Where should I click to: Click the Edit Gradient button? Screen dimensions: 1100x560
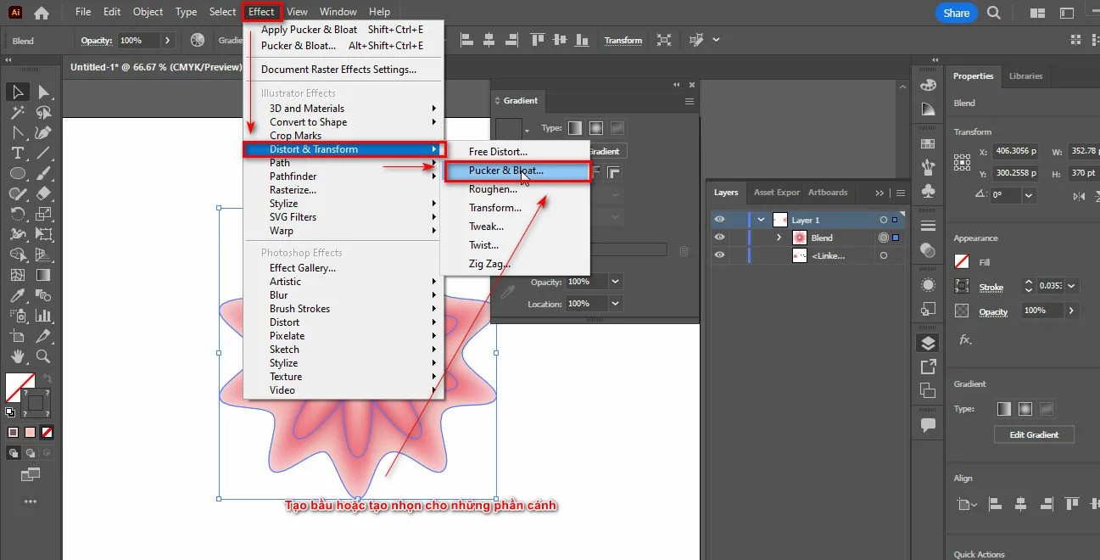(x=1033, y=434)
